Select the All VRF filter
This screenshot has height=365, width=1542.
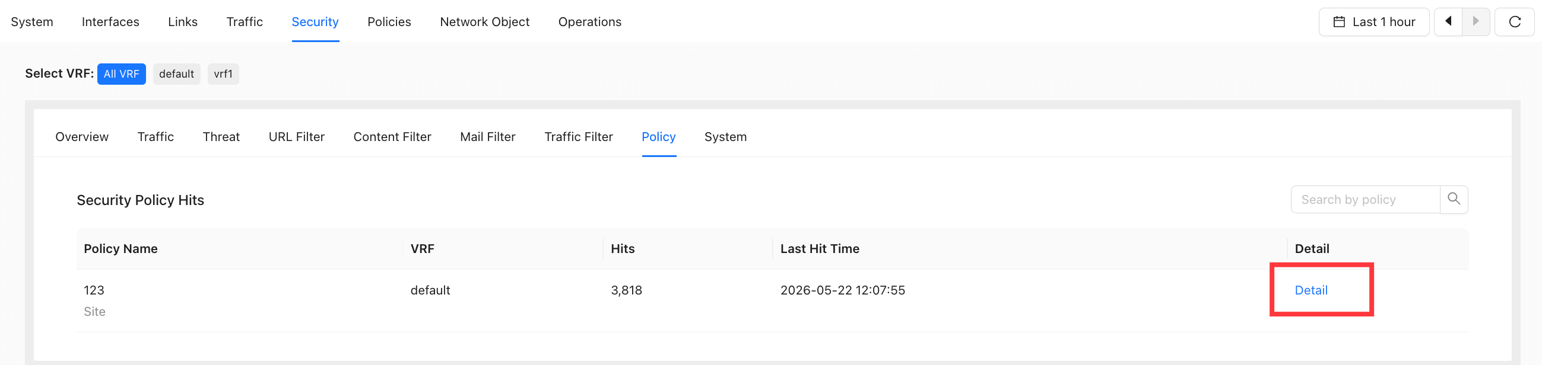[122, 74]
